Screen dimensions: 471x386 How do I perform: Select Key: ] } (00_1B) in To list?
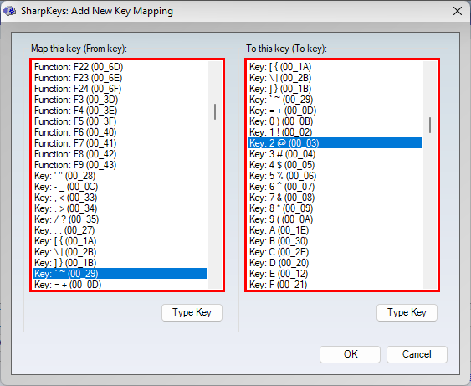pyautogui.click(x=335, y=89)
